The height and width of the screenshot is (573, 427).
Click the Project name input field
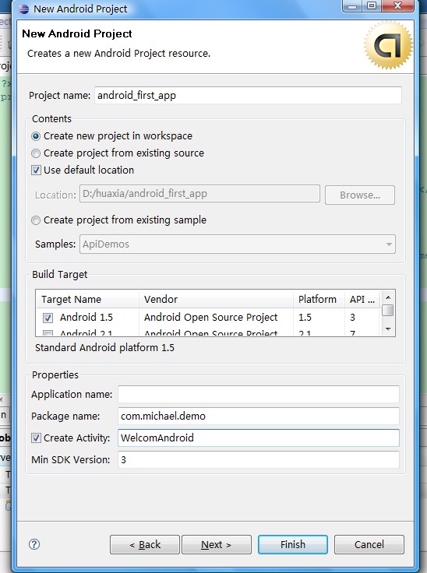click(248, 96)
